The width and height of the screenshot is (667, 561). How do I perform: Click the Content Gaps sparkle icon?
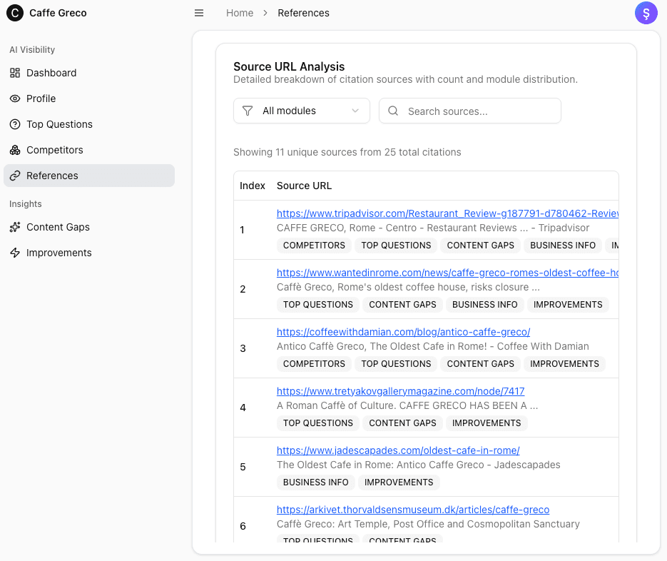pos(15,227)
